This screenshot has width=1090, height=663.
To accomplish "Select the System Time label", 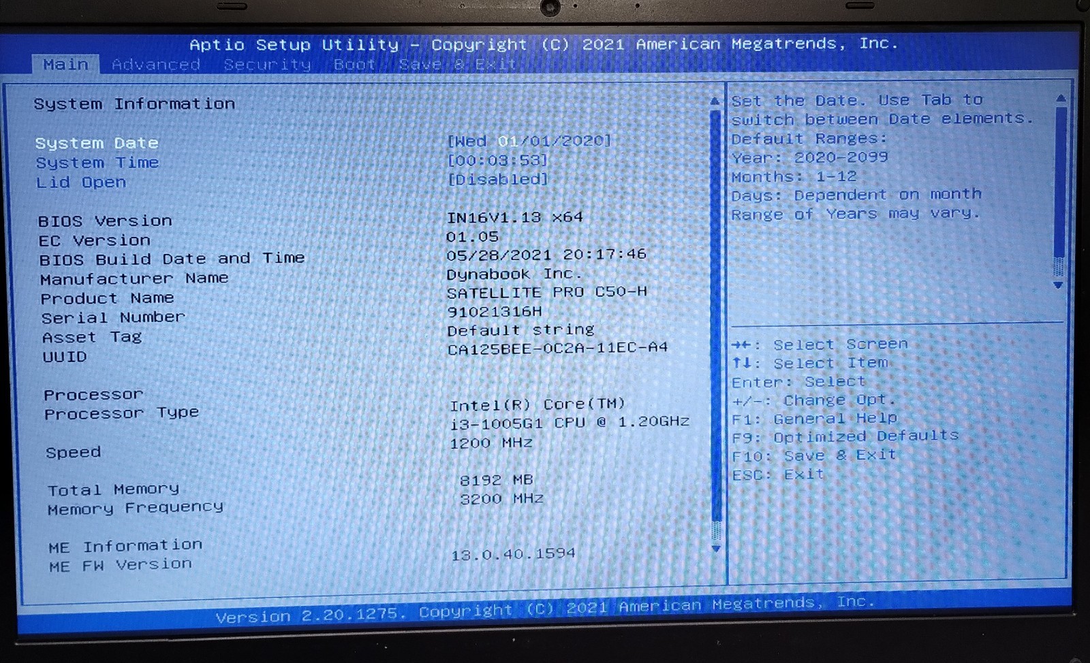I will pos(97,163).
